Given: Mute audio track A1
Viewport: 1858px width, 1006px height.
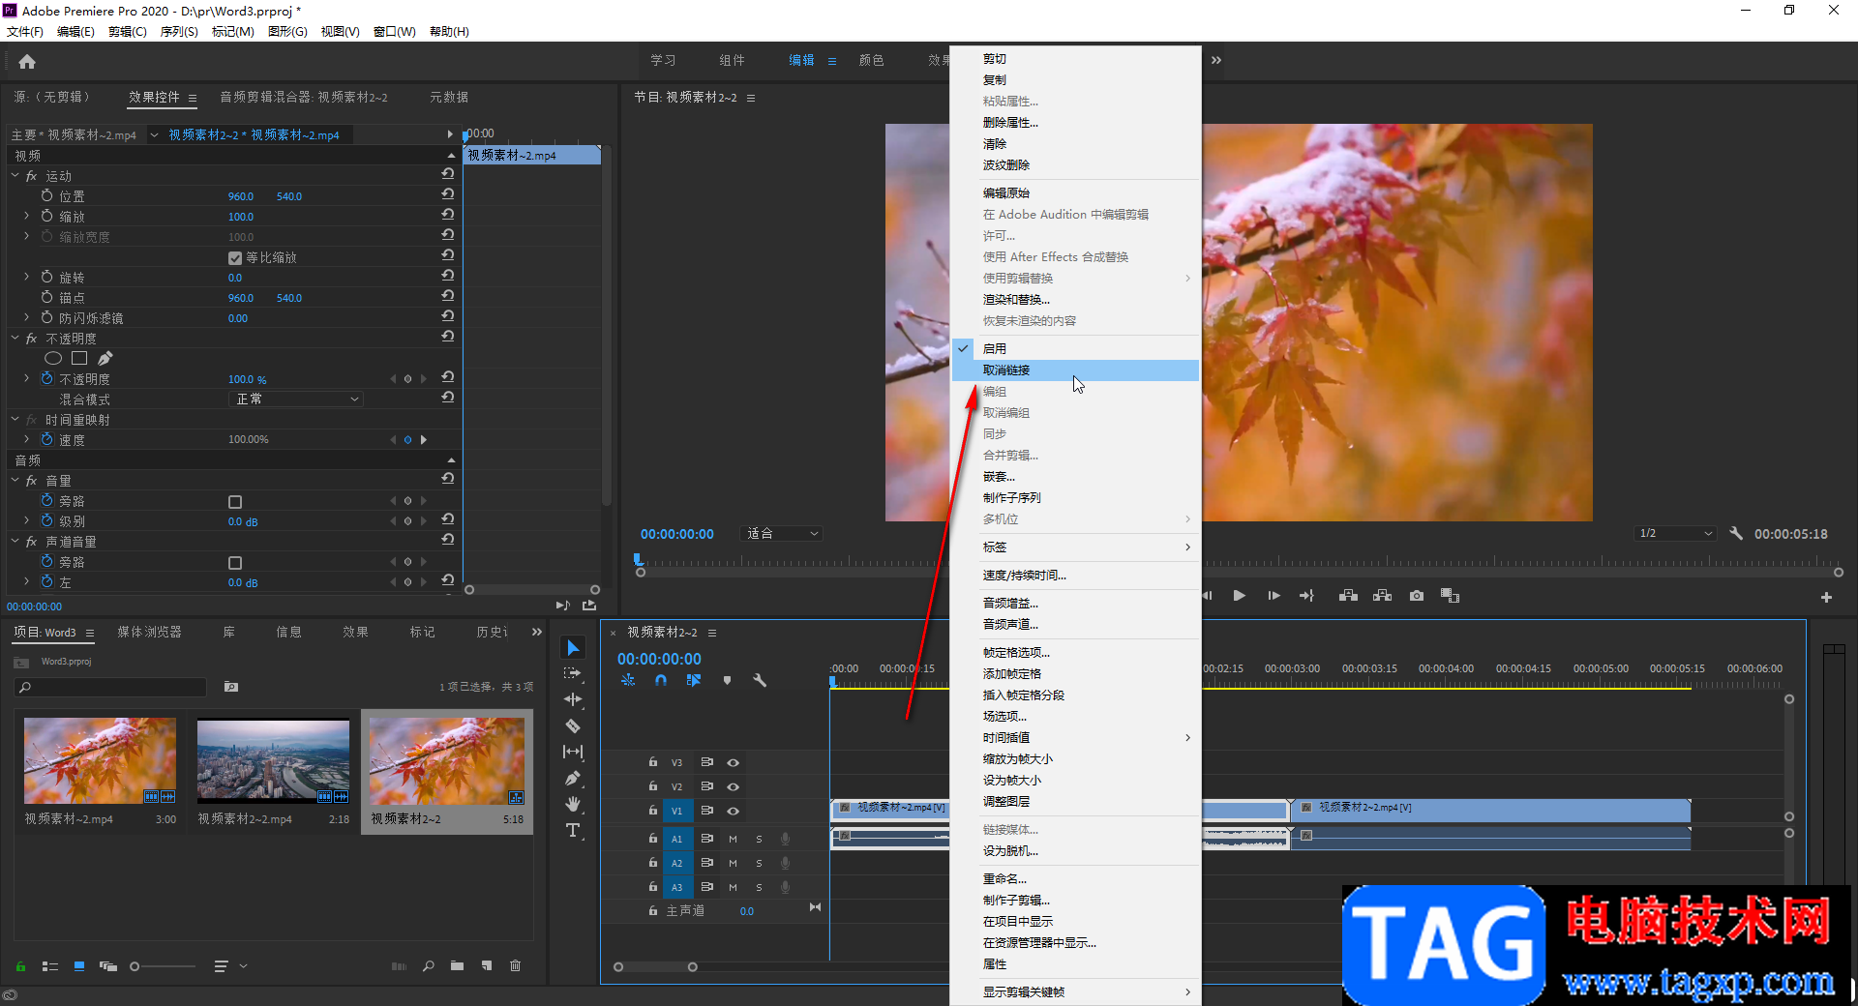Looking at the screenshot, I should (733, 839).
